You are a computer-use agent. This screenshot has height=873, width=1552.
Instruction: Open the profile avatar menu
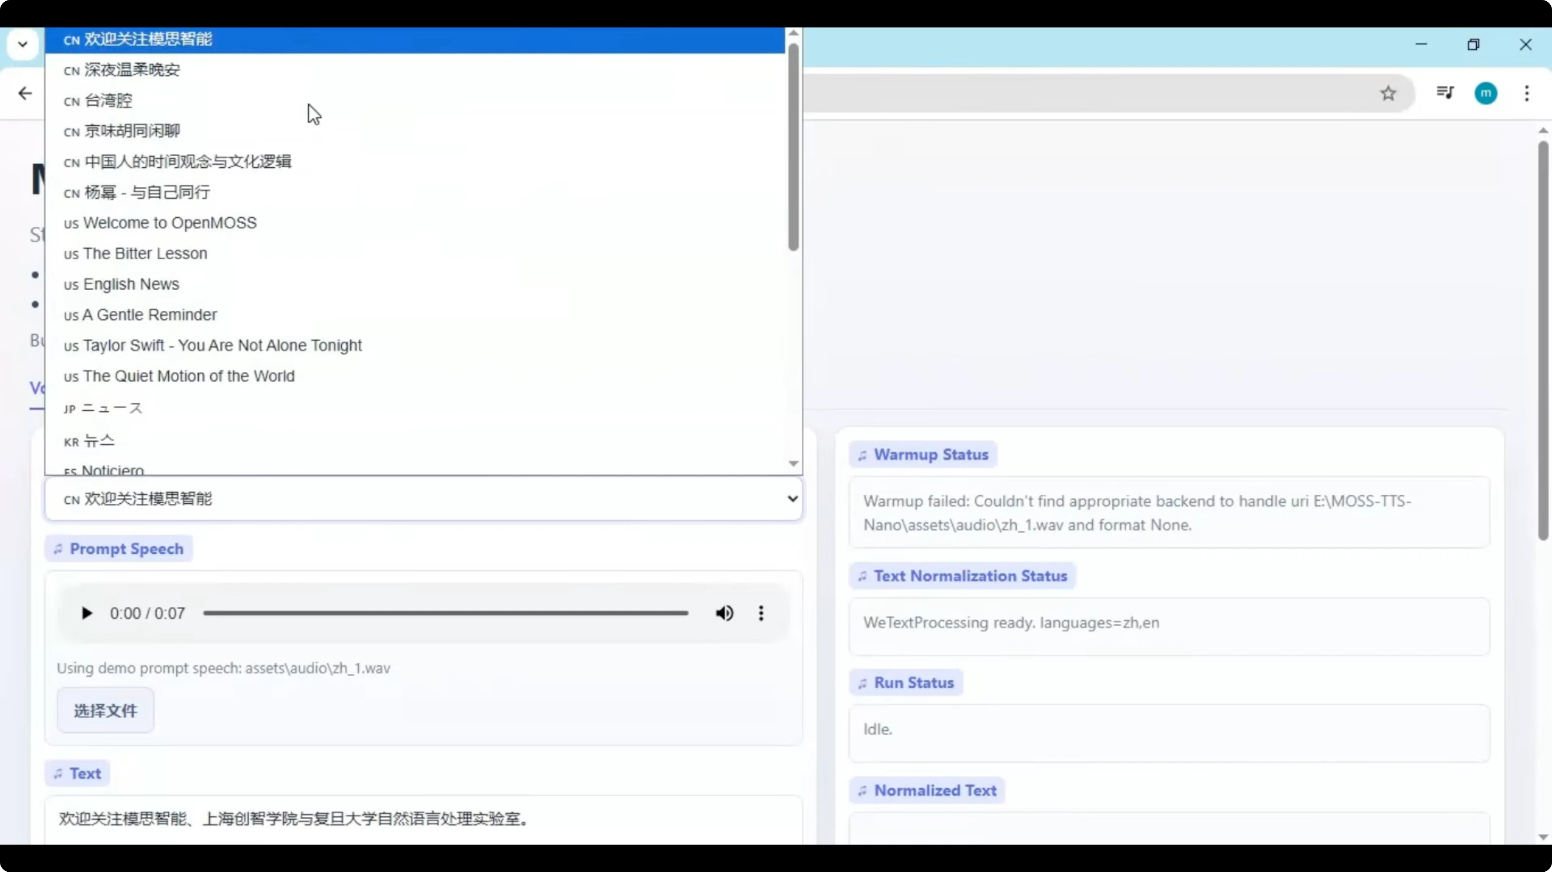point(1485,93)
